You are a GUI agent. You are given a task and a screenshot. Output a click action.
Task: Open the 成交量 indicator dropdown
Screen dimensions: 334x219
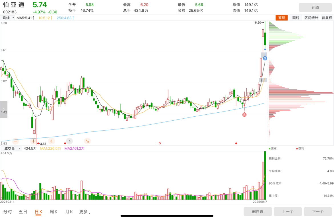[x=11, y=148]
